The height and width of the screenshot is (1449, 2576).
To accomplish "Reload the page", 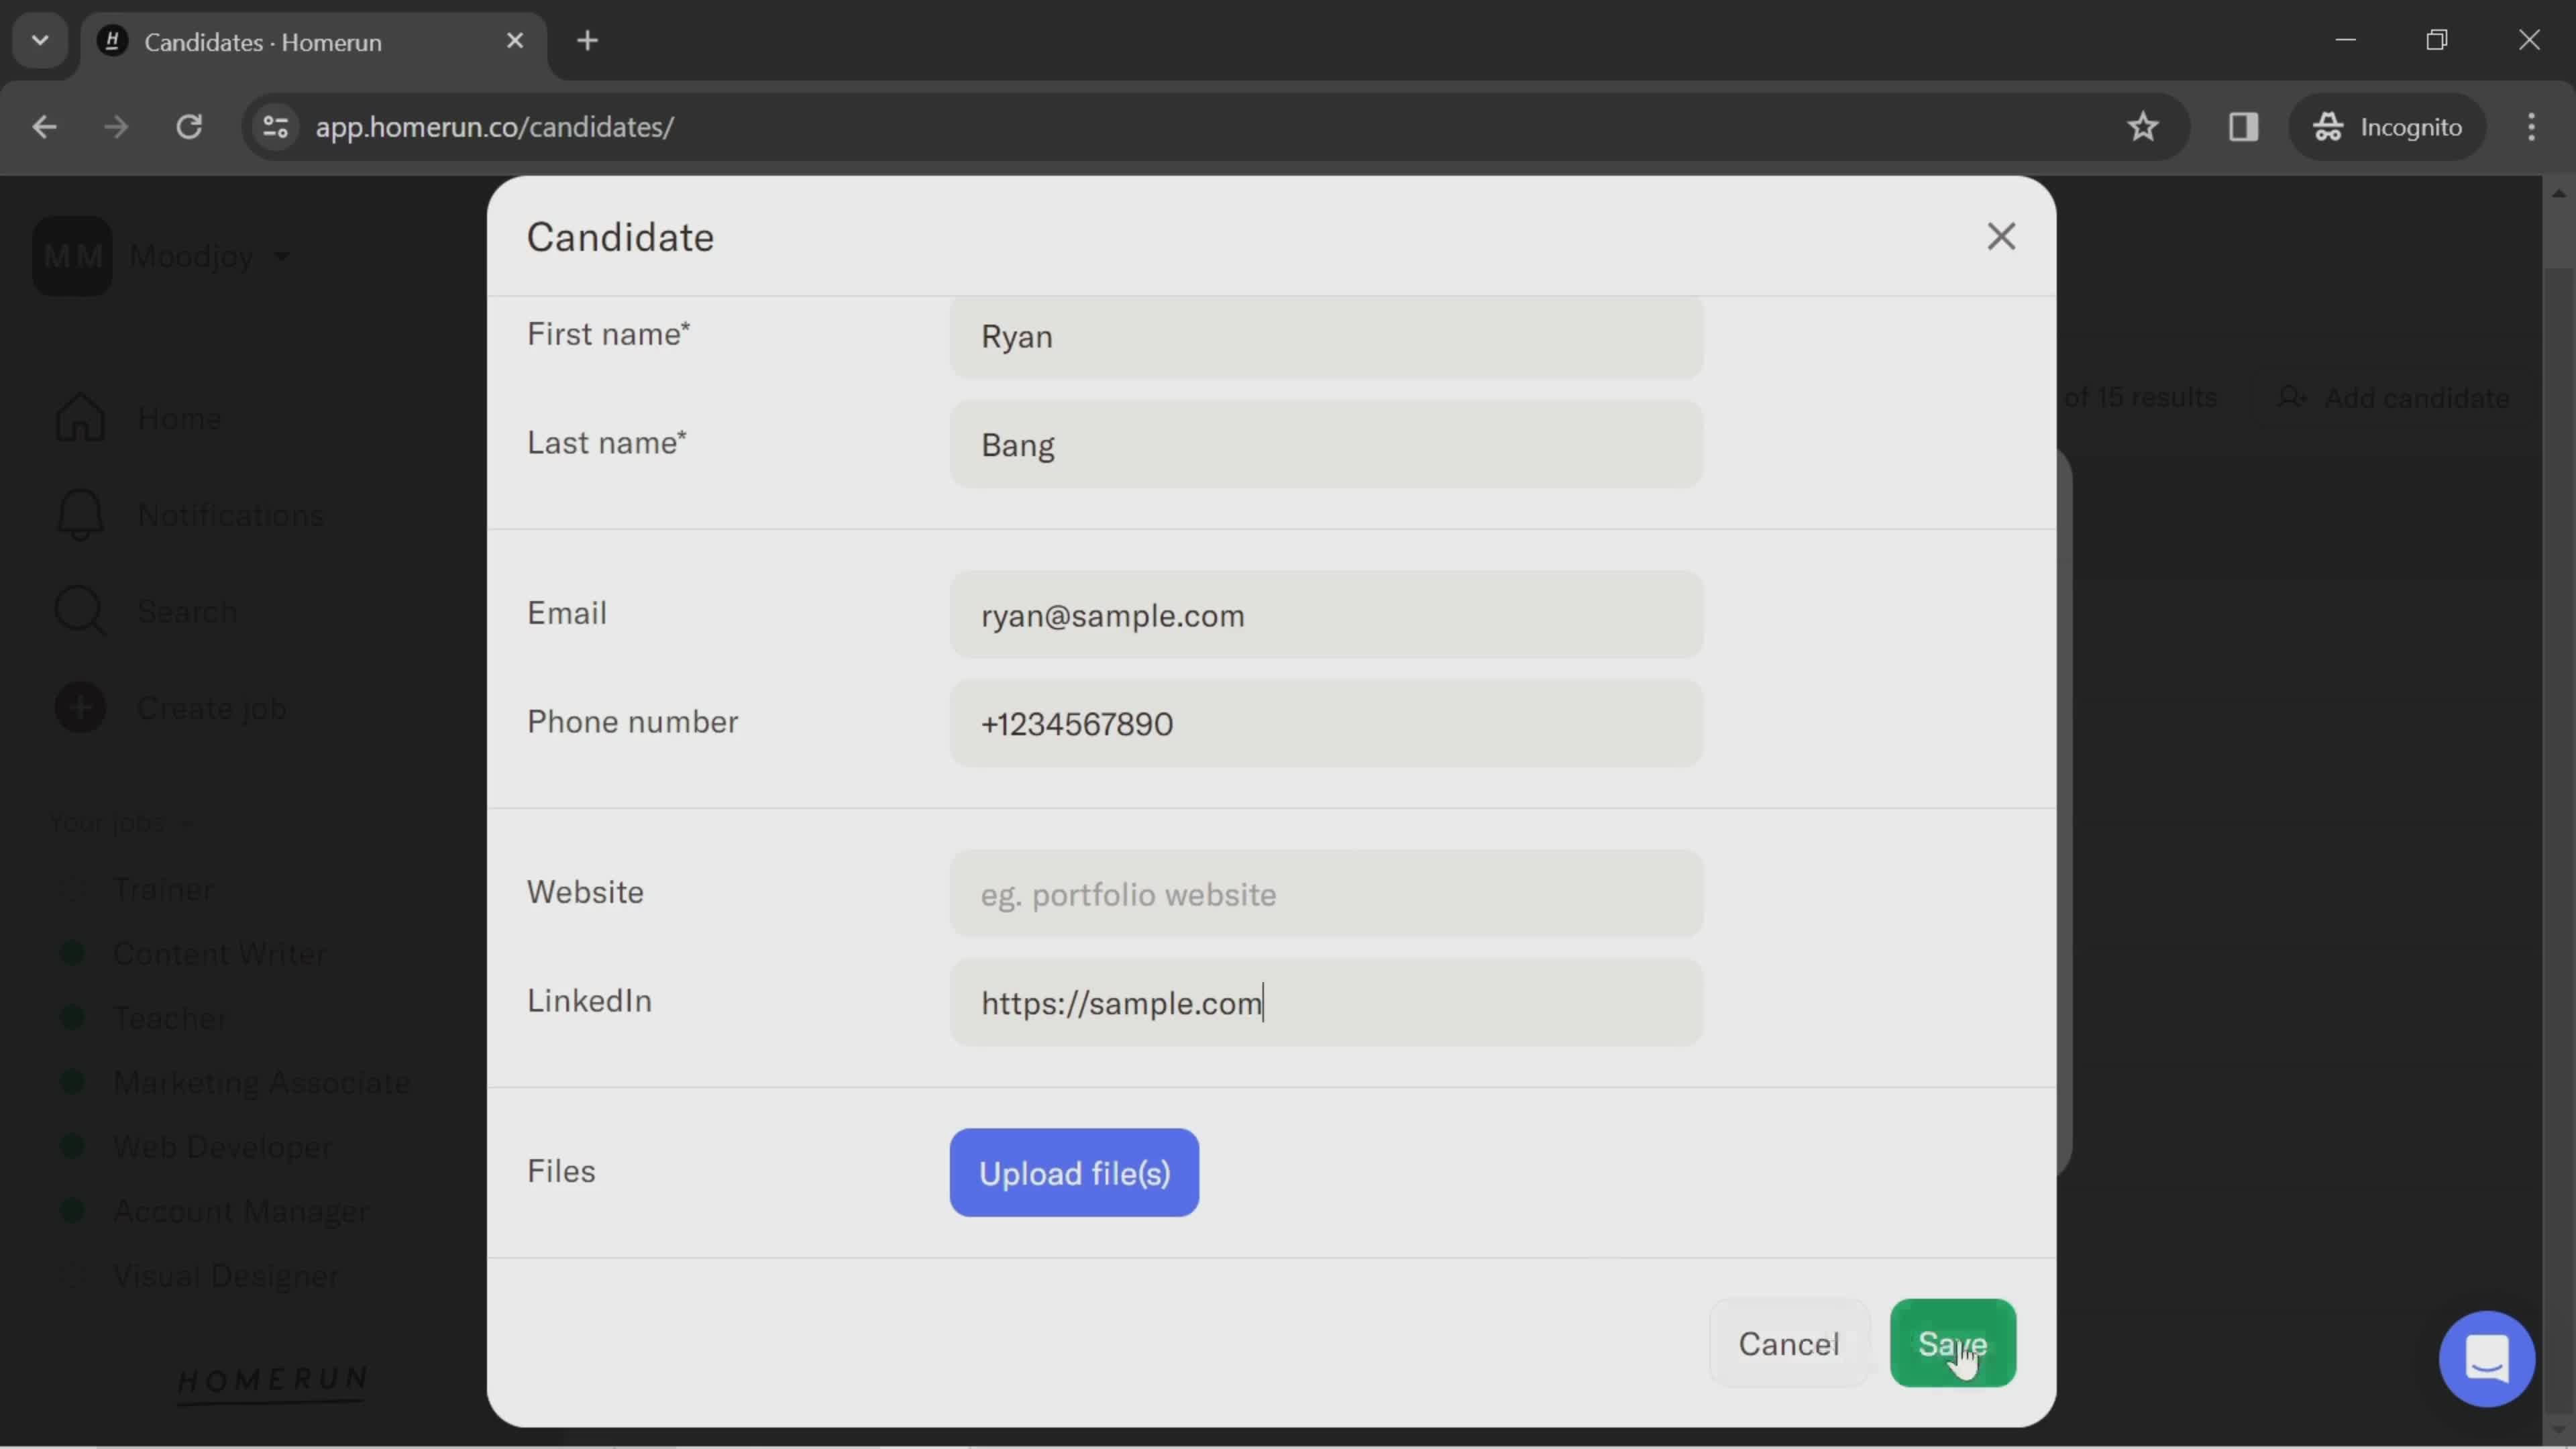I will coord(189,127).
